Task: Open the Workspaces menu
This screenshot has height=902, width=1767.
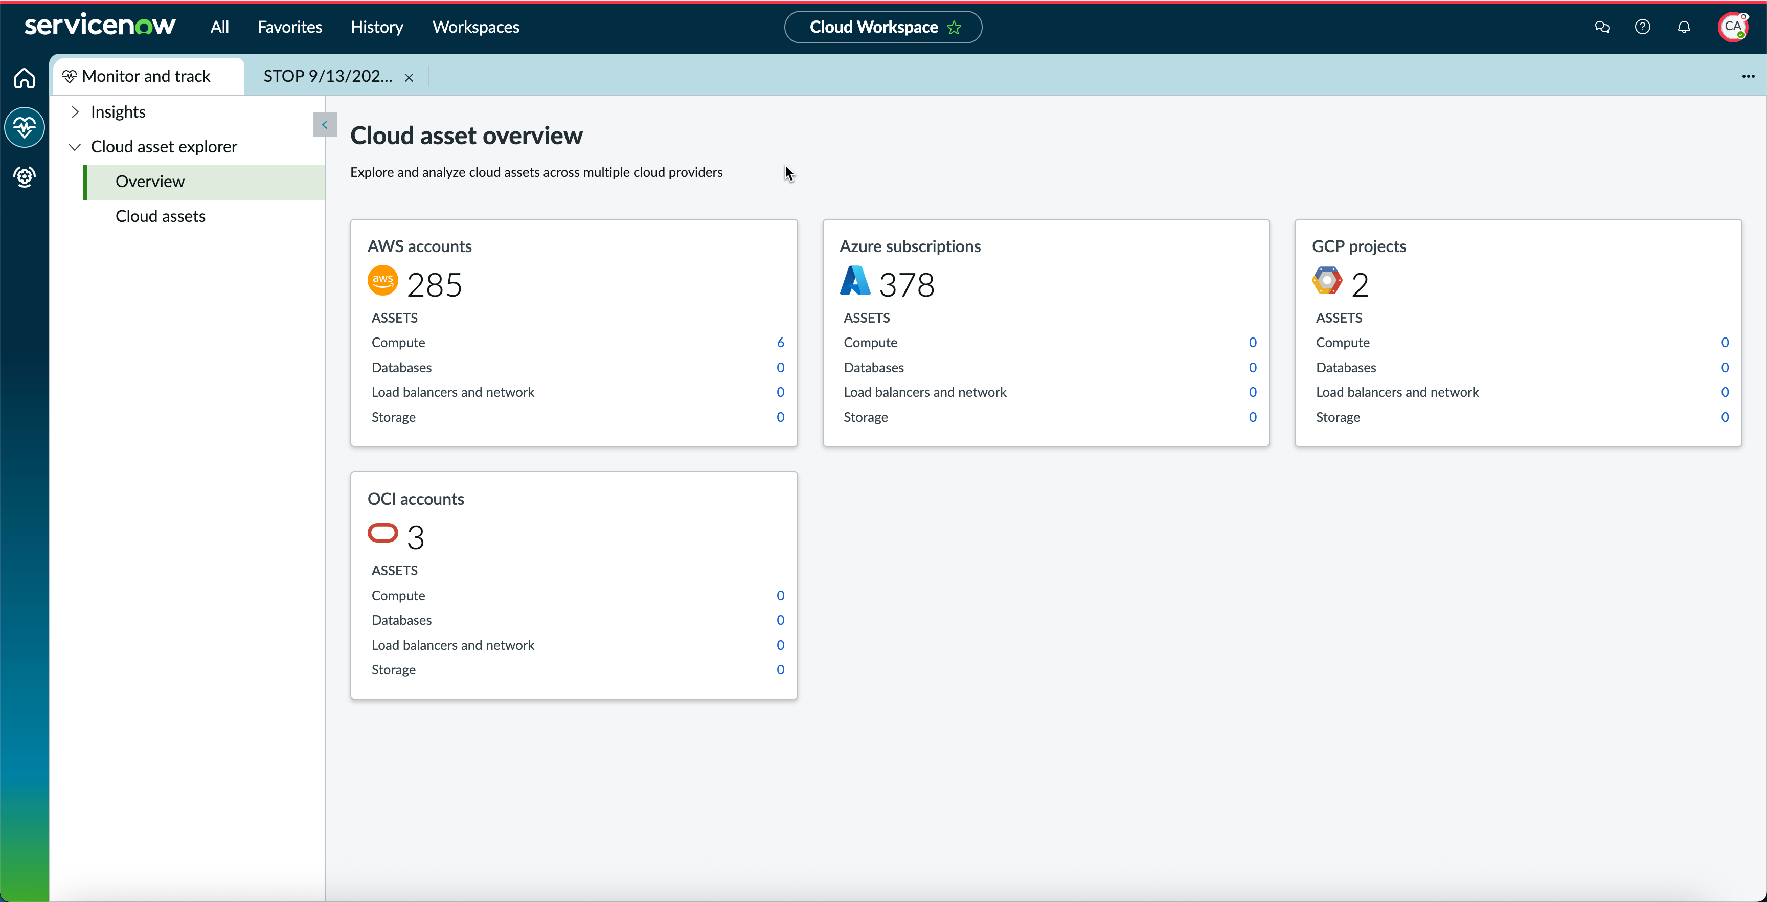Action: click(x=476, y=27)
